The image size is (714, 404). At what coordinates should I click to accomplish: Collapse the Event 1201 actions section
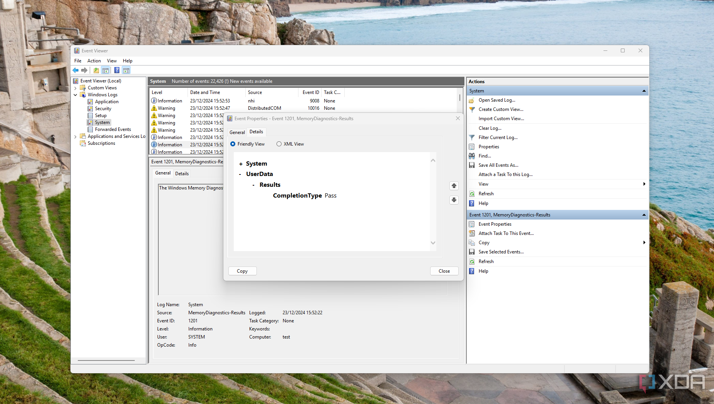pos(644,215)
